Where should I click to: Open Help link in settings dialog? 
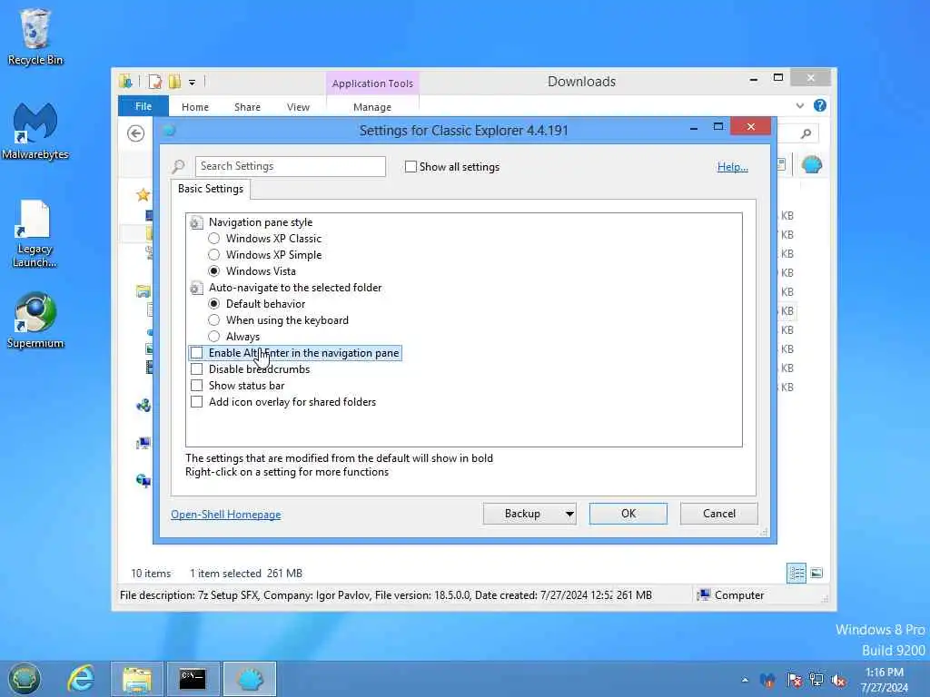coord(733,167)
